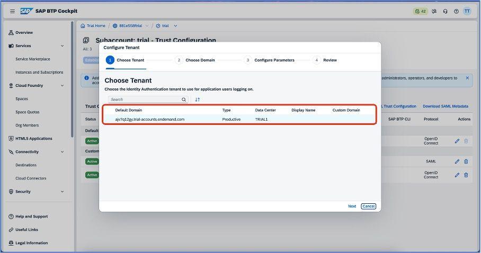Expand the Security section chevron
481x253 pixels.
pos(63,192)
